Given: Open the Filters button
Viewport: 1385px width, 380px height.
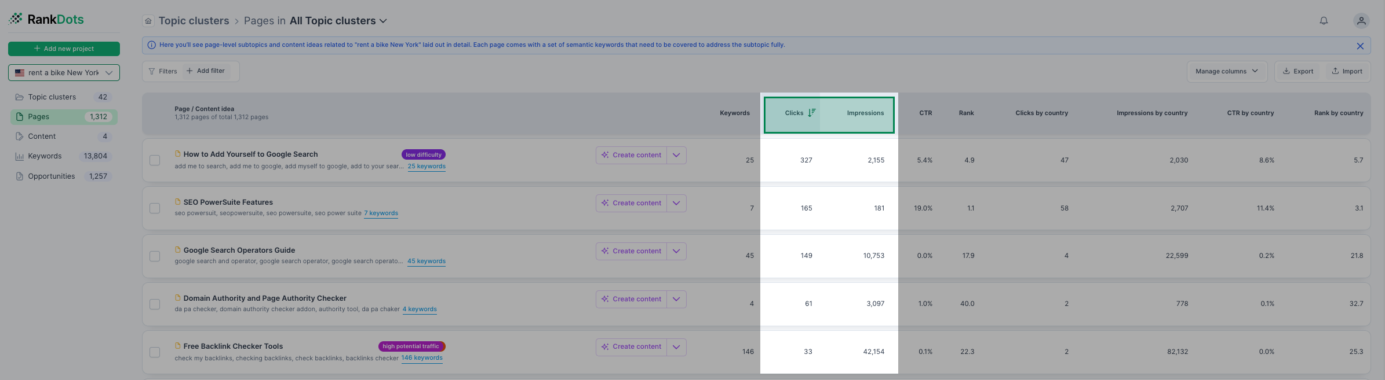Looking at the screenshot, I should pyautogui.click(x=163, y=71).
